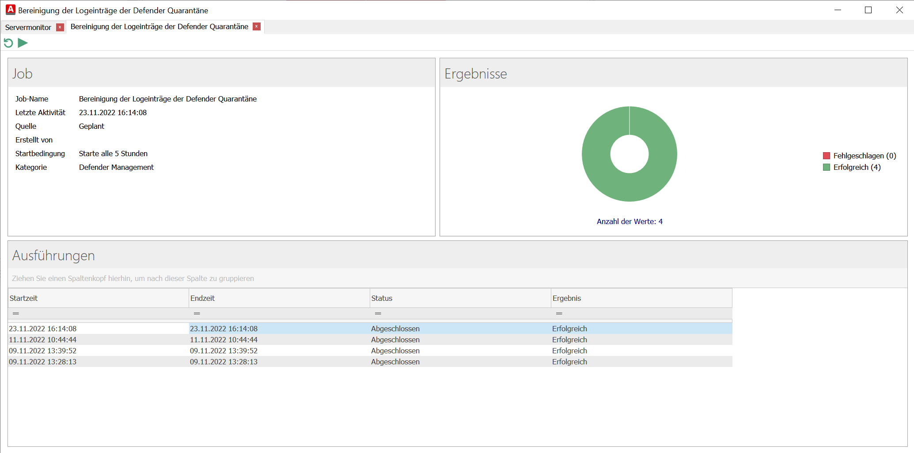914x453 pixels.
Task: Close the Bereinigung der Logeinträge tab
Action: [x=256, y=27]
